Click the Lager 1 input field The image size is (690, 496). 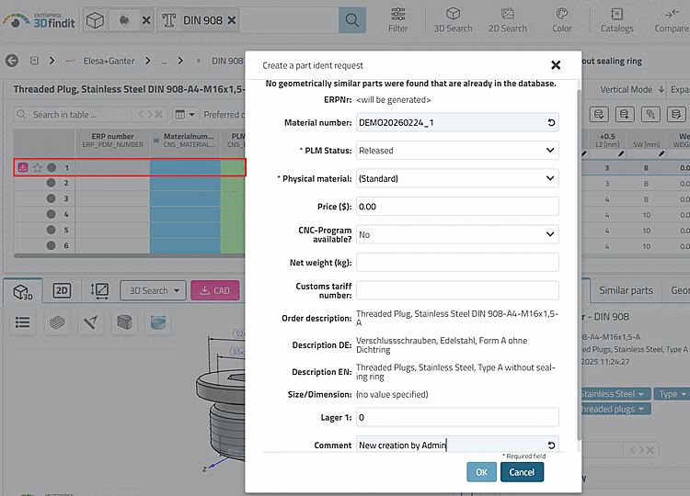point(457,417)
